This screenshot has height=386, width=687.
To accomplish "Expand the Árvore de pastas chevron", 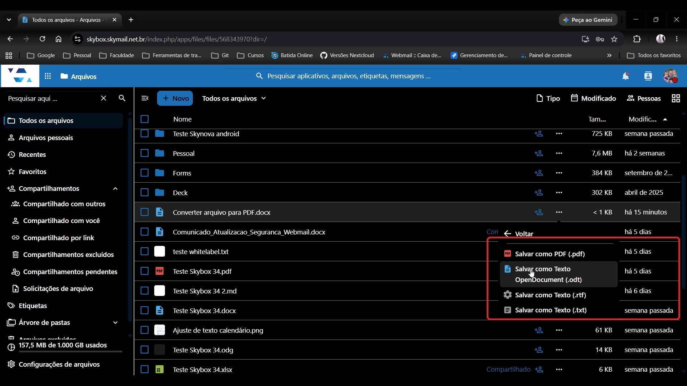I will (115, 323).
